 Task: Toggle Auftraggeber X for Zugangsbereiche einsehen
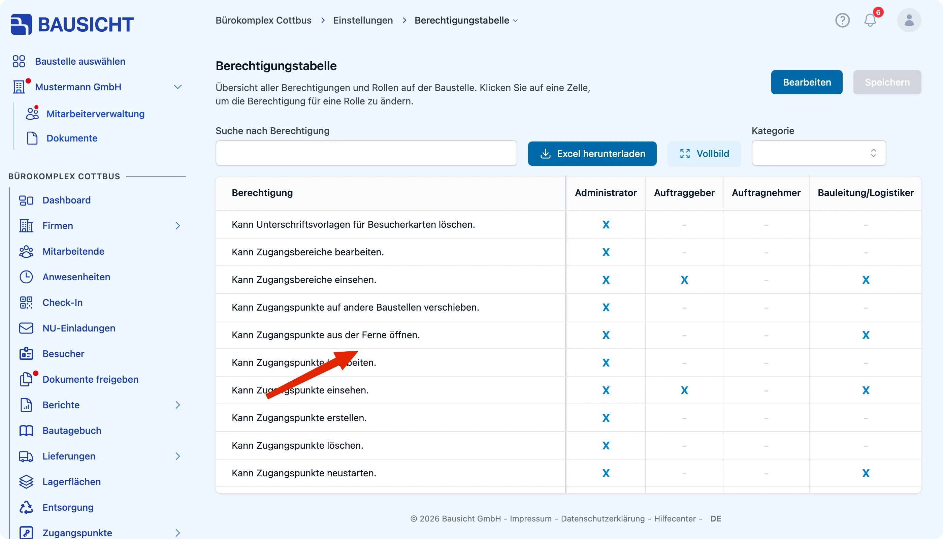coord(684,280)
